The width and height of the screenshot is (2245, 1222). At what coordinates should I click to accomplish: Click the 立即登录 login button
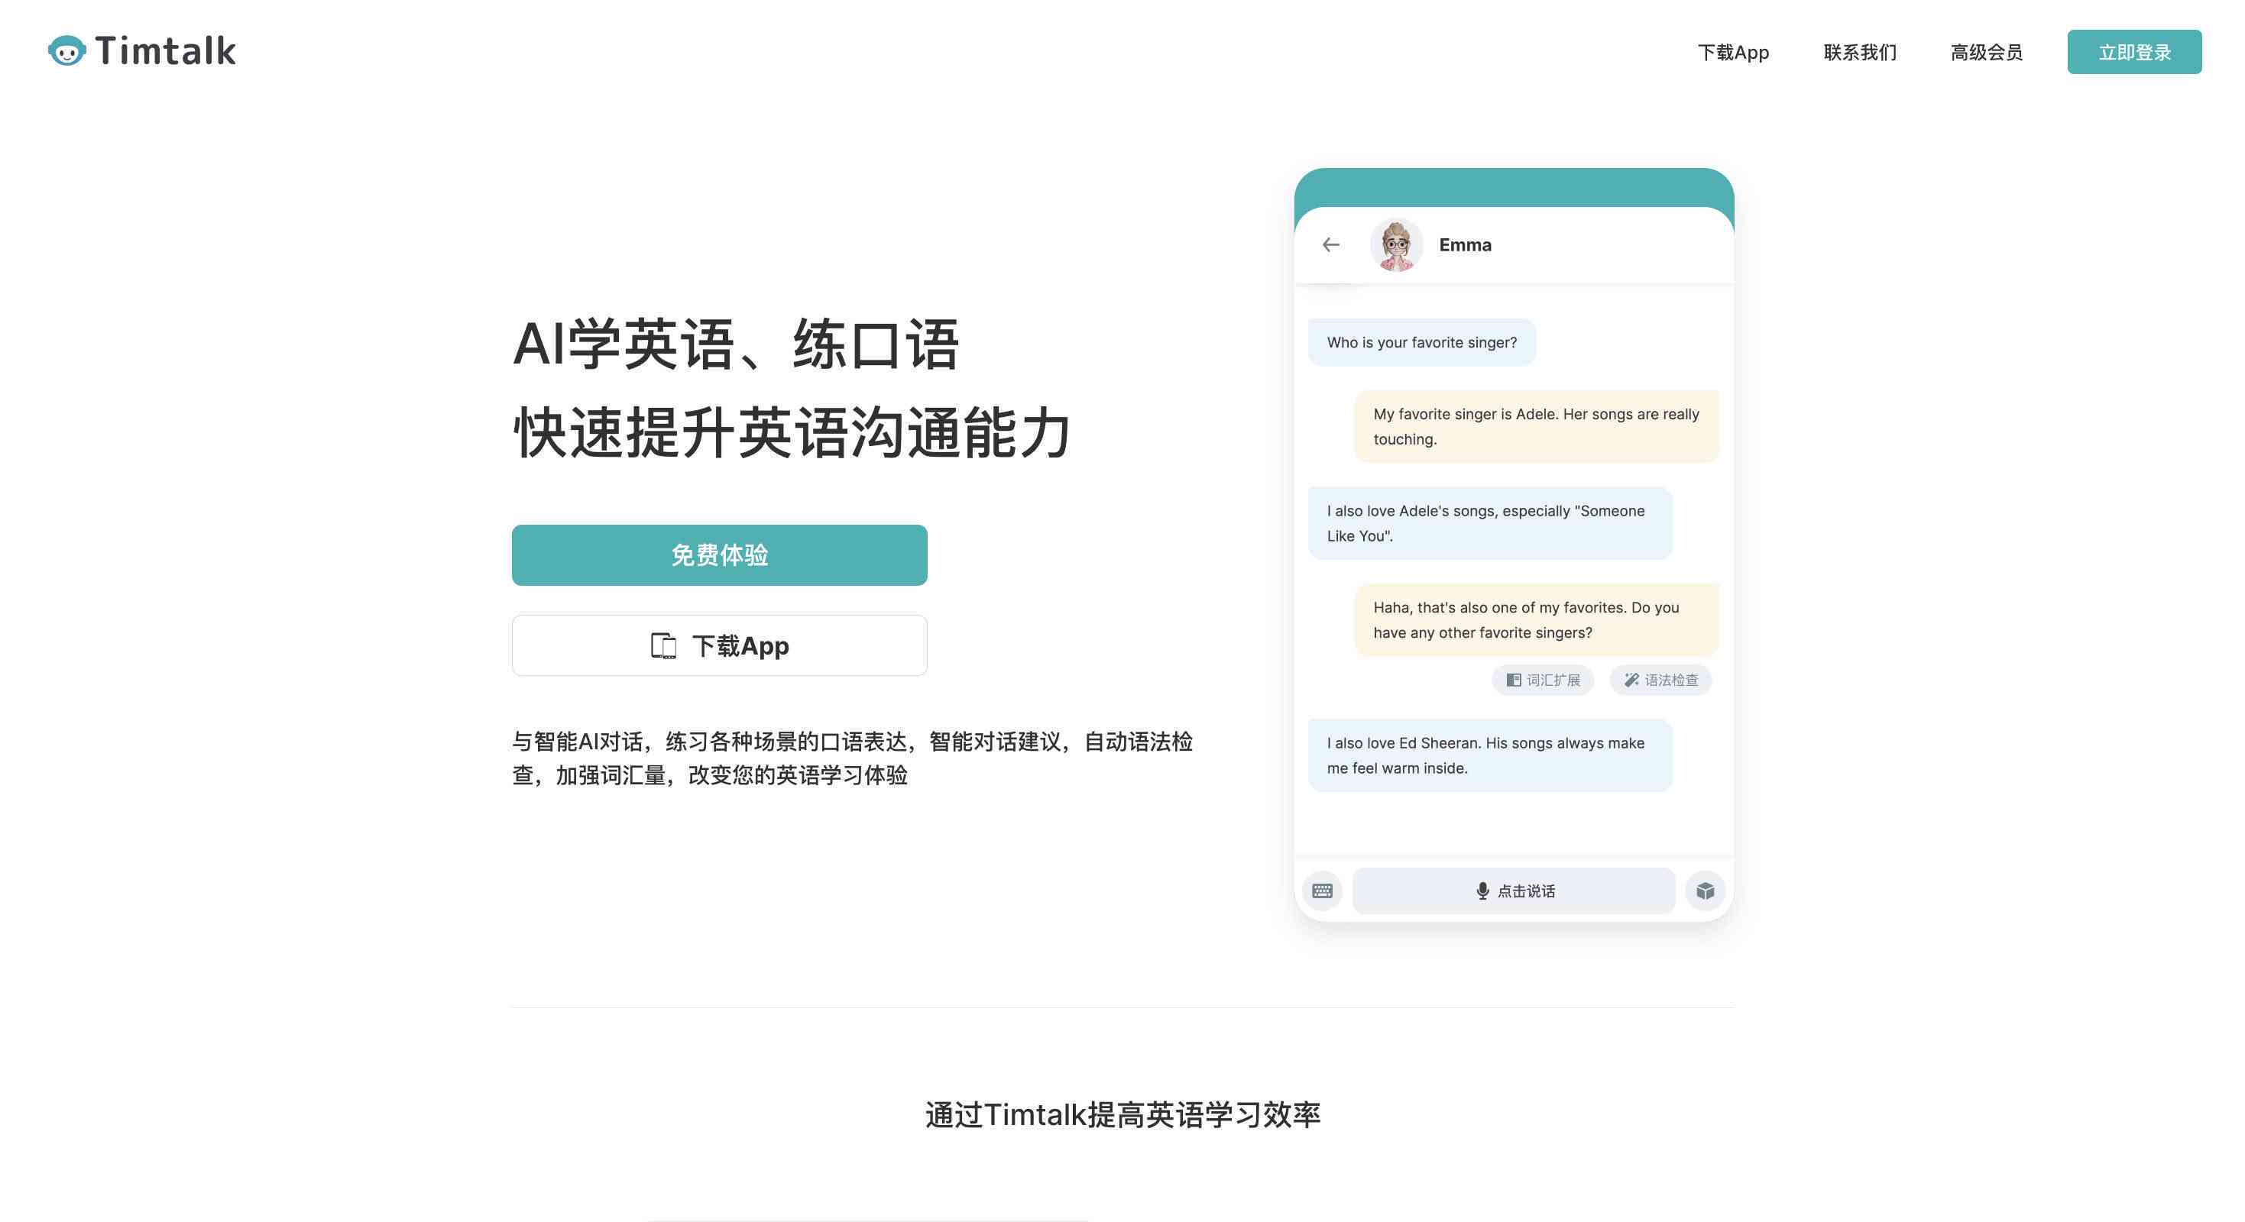(2134, 52)
